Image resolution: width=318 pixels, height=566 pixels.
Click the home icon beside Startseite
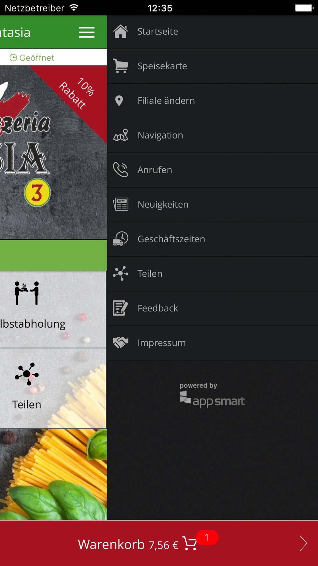[x=121, y=32]
